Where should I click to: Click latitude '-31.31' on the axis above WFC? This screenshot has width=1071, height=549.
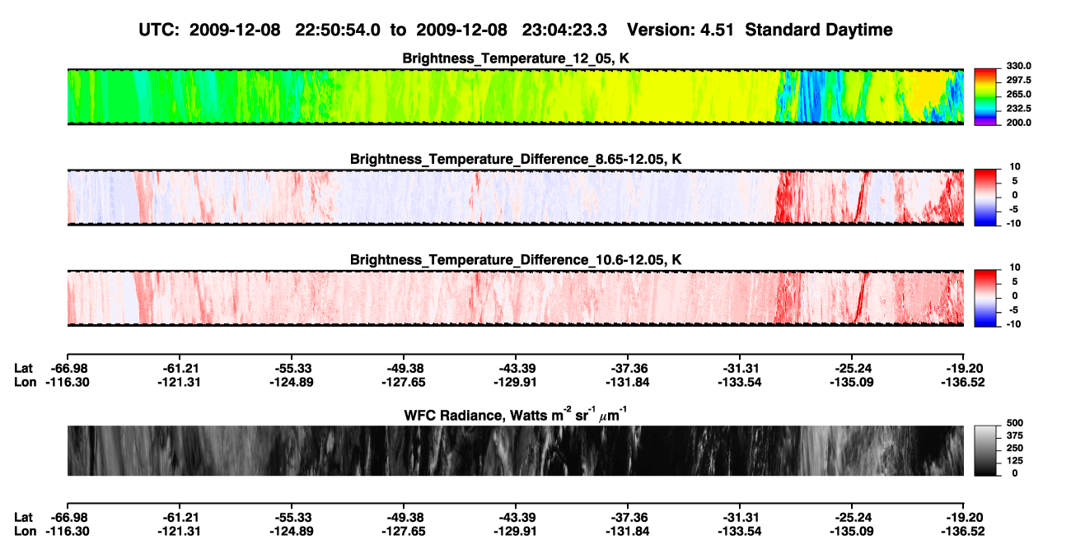pyautogui.click(x=740, y=368)
